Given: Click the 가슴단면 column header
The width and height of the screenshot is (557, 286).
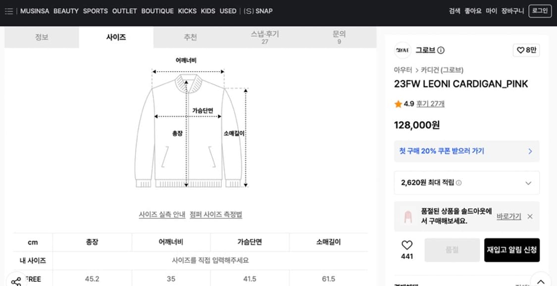Looking at the screenshot, I should [250, 242].
